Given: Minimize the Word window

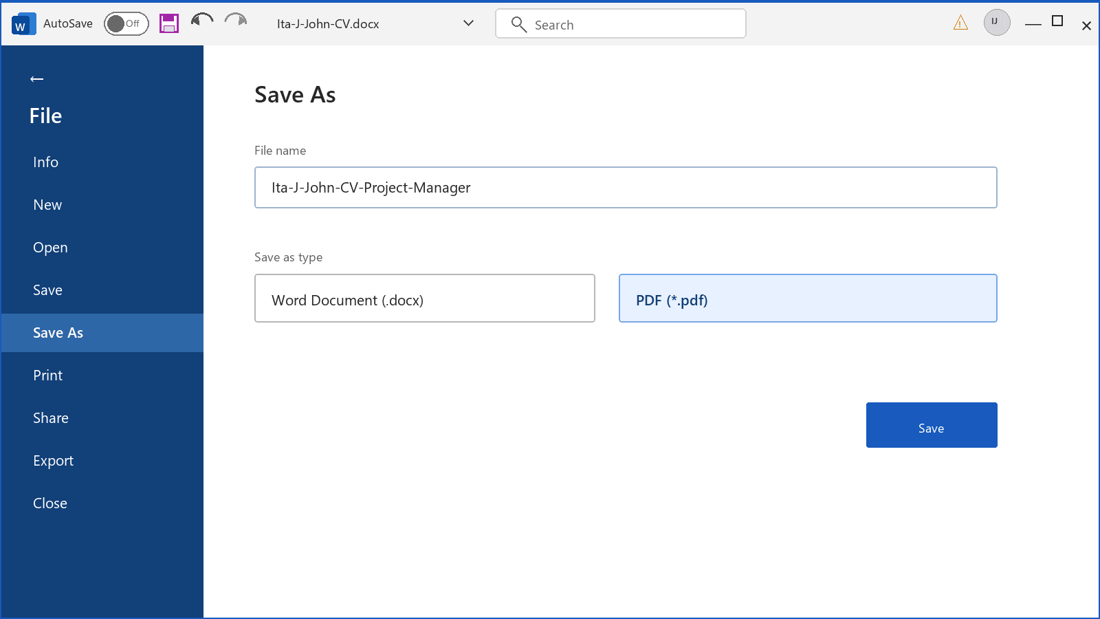Looking at the screenshot, I should pyautogui.click(x=1033, y=24).
